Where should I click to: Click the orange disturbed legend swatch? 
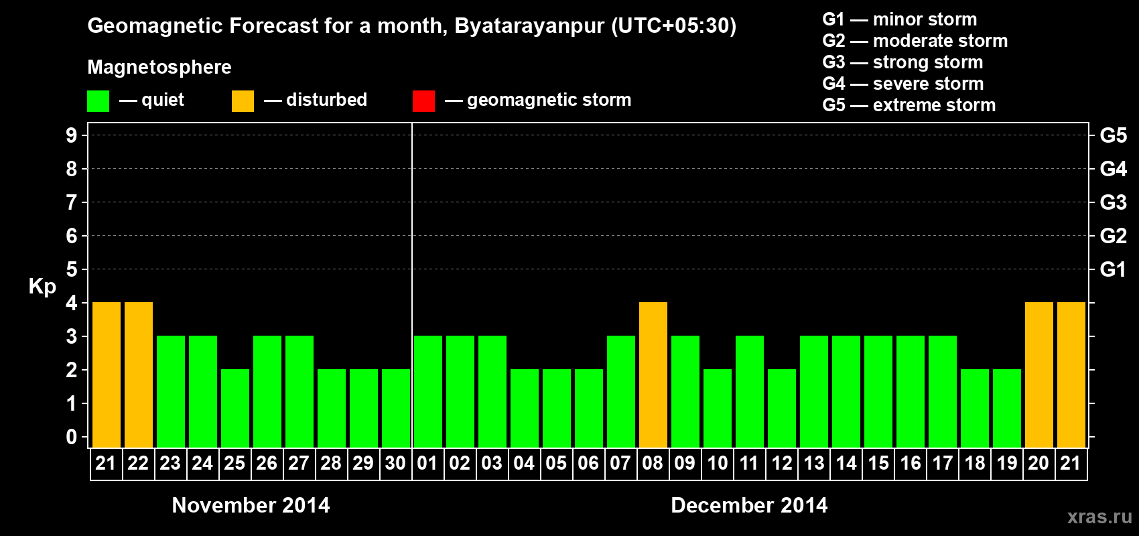[x=243, y=101]
